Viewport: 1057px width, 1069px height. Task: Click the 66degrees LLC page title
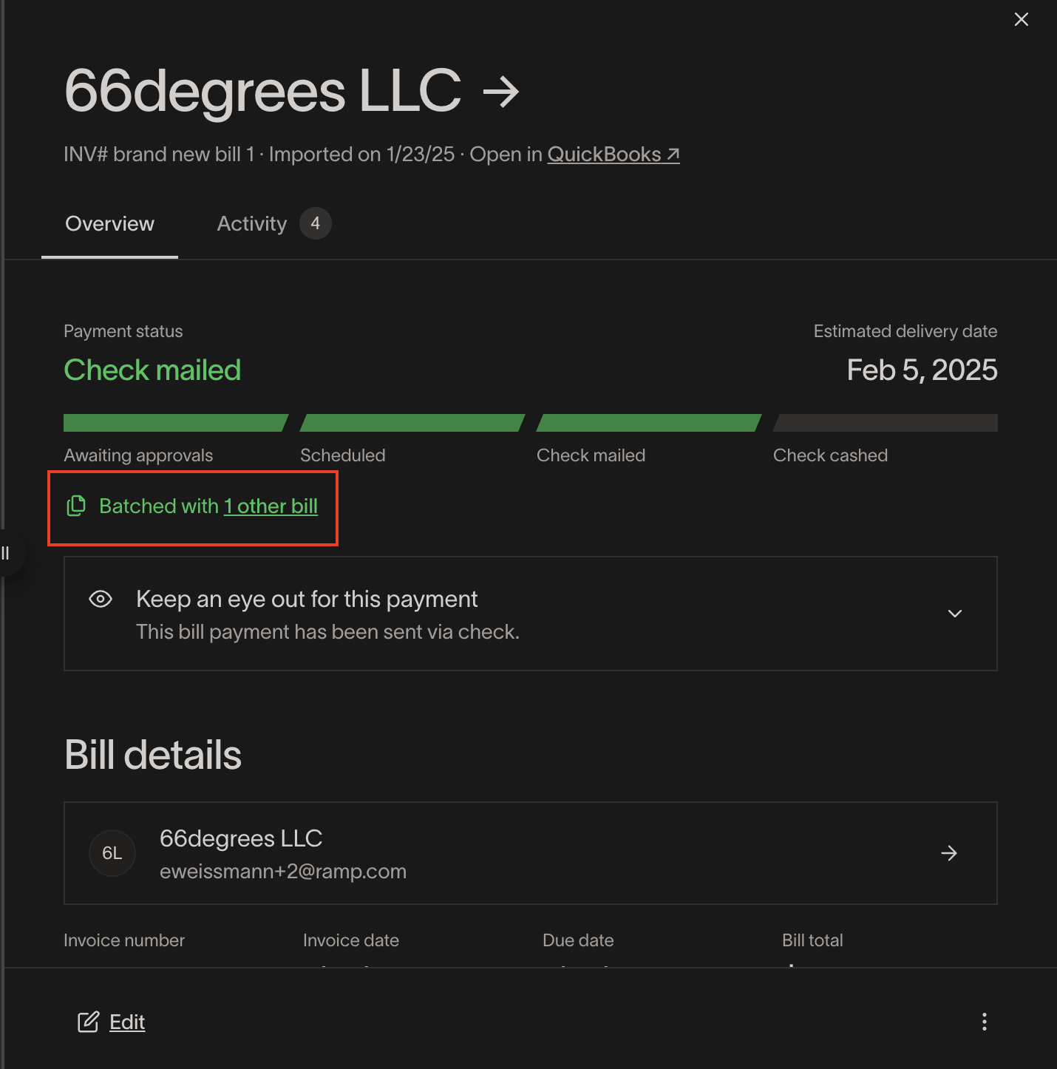(x=263, y=91)
